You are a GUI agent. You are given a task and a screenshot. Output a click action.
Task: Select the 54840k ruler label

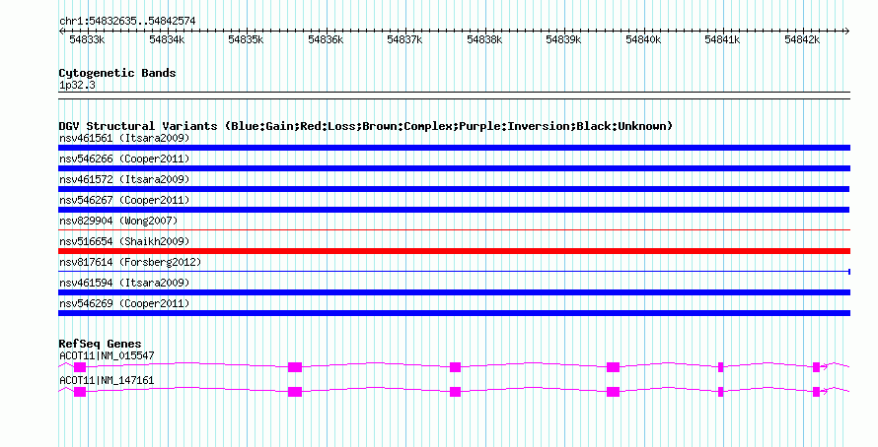[643, 39]
